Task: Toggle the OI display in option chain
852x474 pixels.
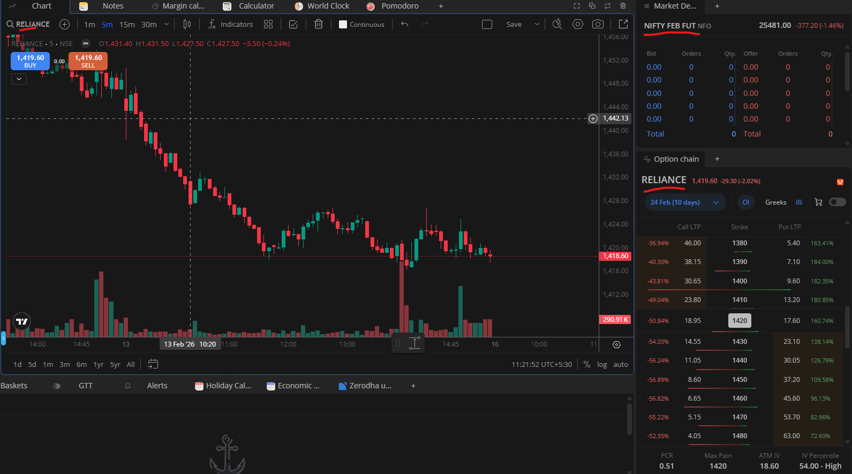Action: click(745, 202)
